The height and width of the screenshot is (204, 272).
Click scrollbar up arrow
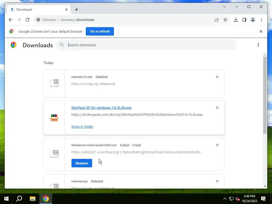tap(265, 55)
